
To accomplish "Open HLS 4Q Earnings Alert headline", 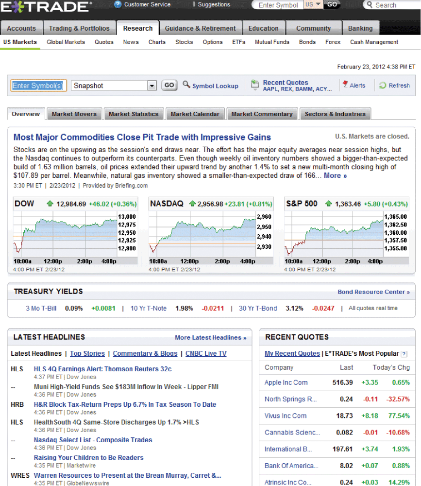I will (x=102, y=369).
